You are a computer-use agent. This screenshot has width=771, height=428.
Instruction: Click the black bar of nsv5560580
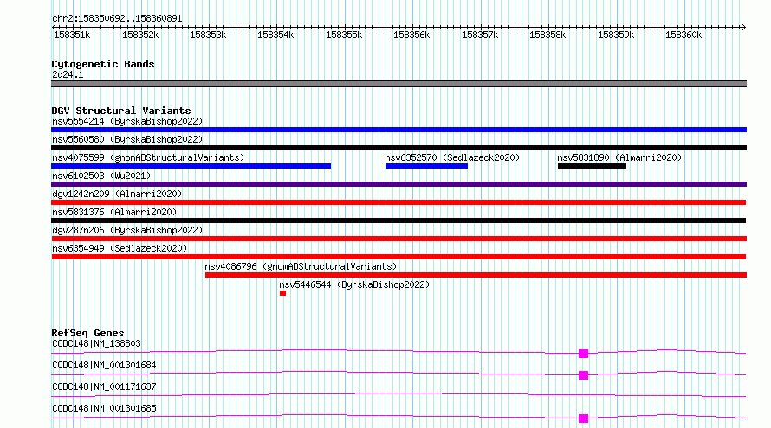[398, 148]
